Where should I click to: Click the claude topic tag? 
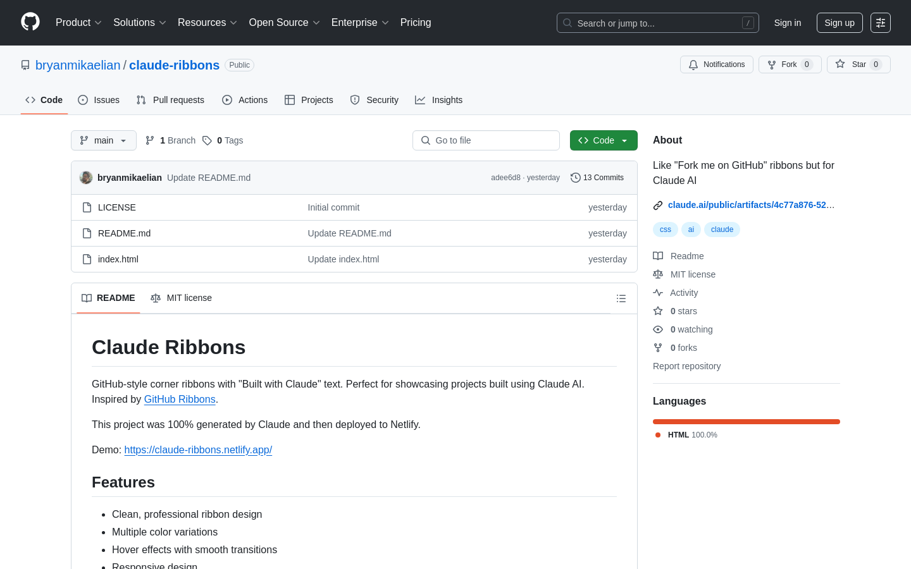tap(722, 229)
